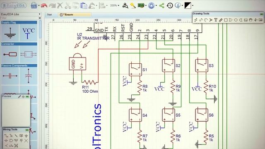Select the Text drawing tool

tap(216, 20)
